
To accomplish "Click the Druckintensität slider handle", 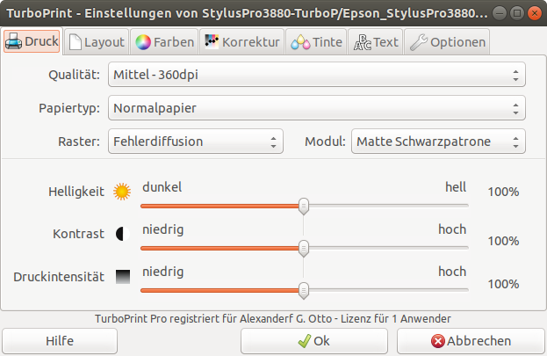I will (x=304, y=290).
